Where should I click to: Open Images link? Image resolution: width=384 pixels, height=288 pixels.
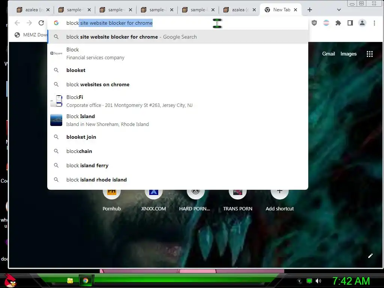click(348, 54)
